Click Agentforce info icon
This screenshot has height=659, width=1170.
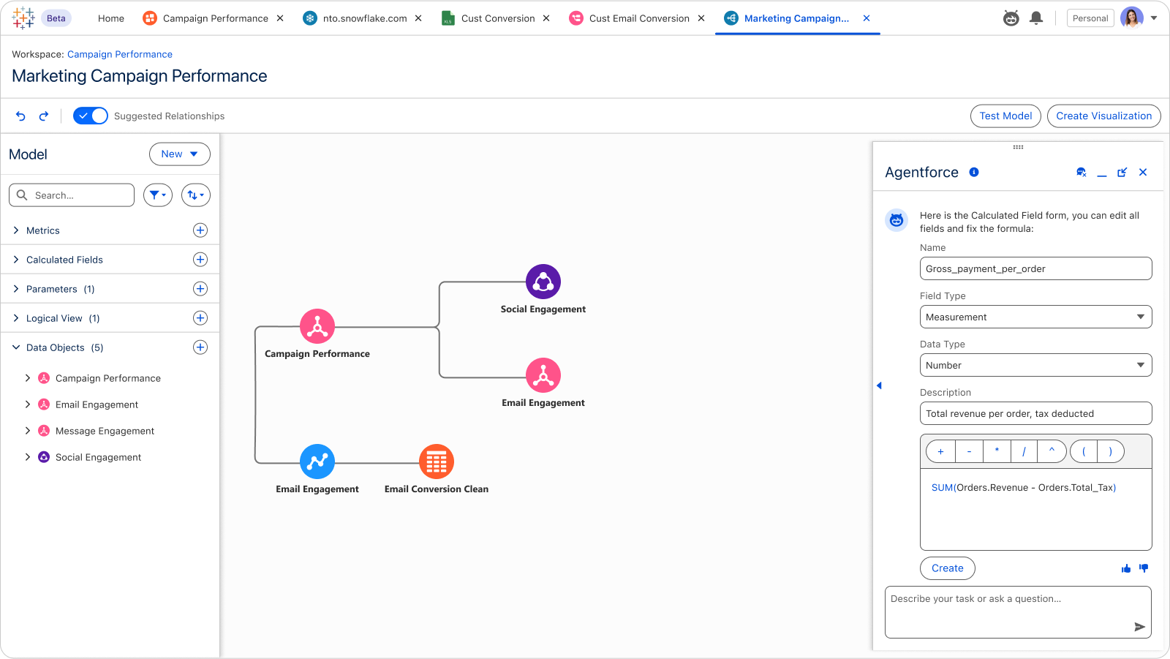[x=974, y=172]
